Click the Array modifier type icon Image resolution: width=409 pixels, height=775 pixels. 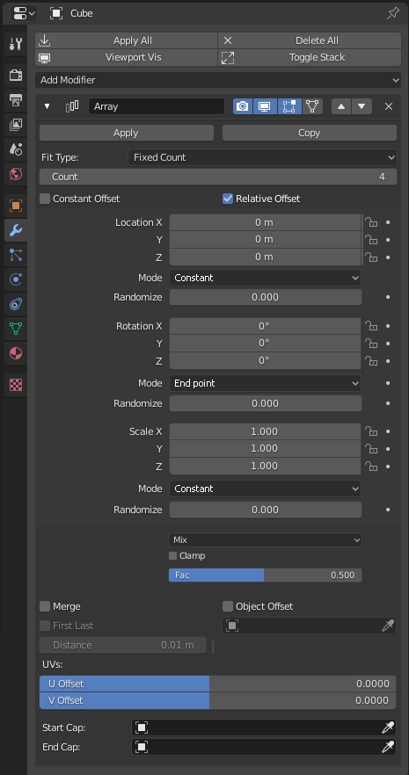point(72,106)
